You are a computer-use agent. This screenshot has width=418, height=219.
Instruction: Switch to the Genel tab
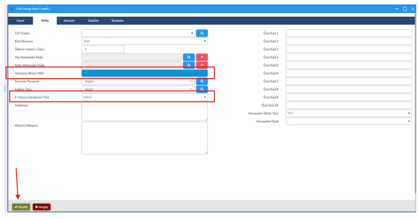coord(20,21)
